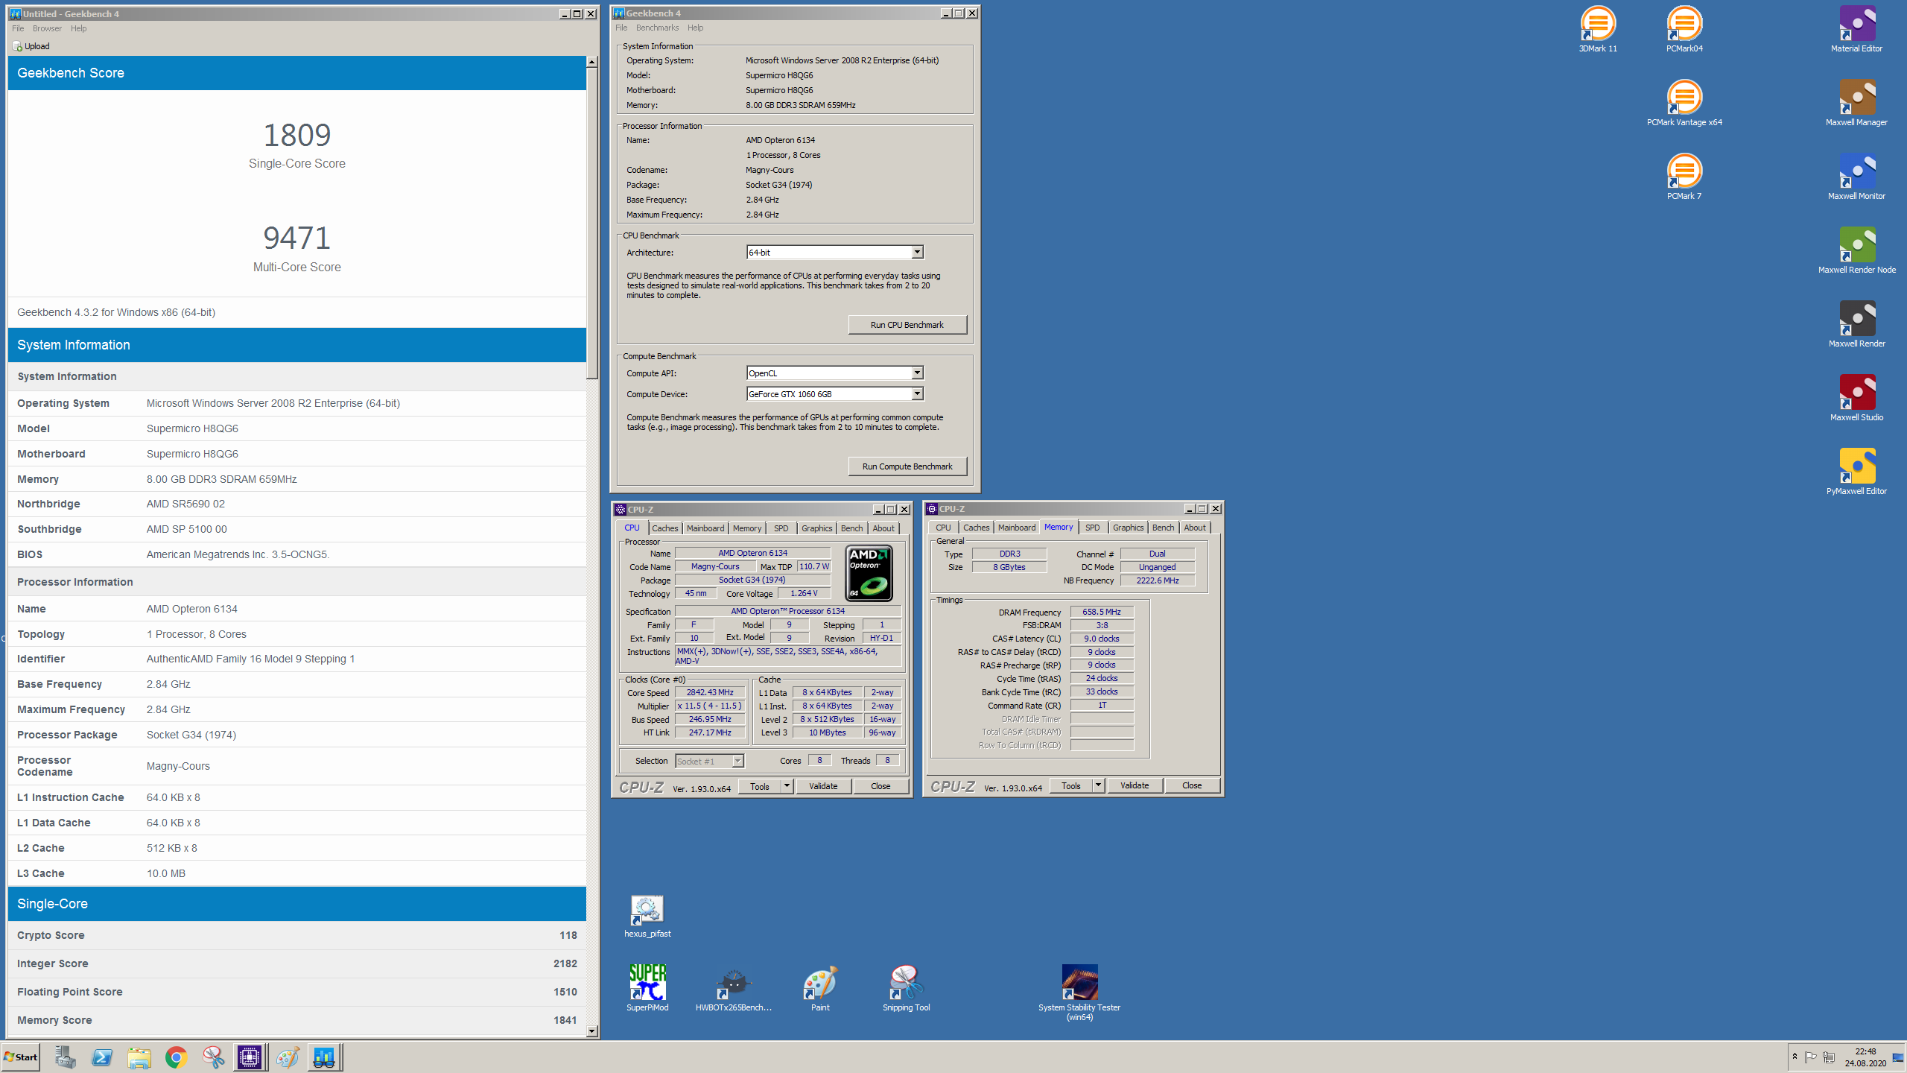Image resolution: width=1907 pixels, height=1073 pixels.
Task: Click the AMD Opteron logo in CPU-Z
Action: pos(869,573)
